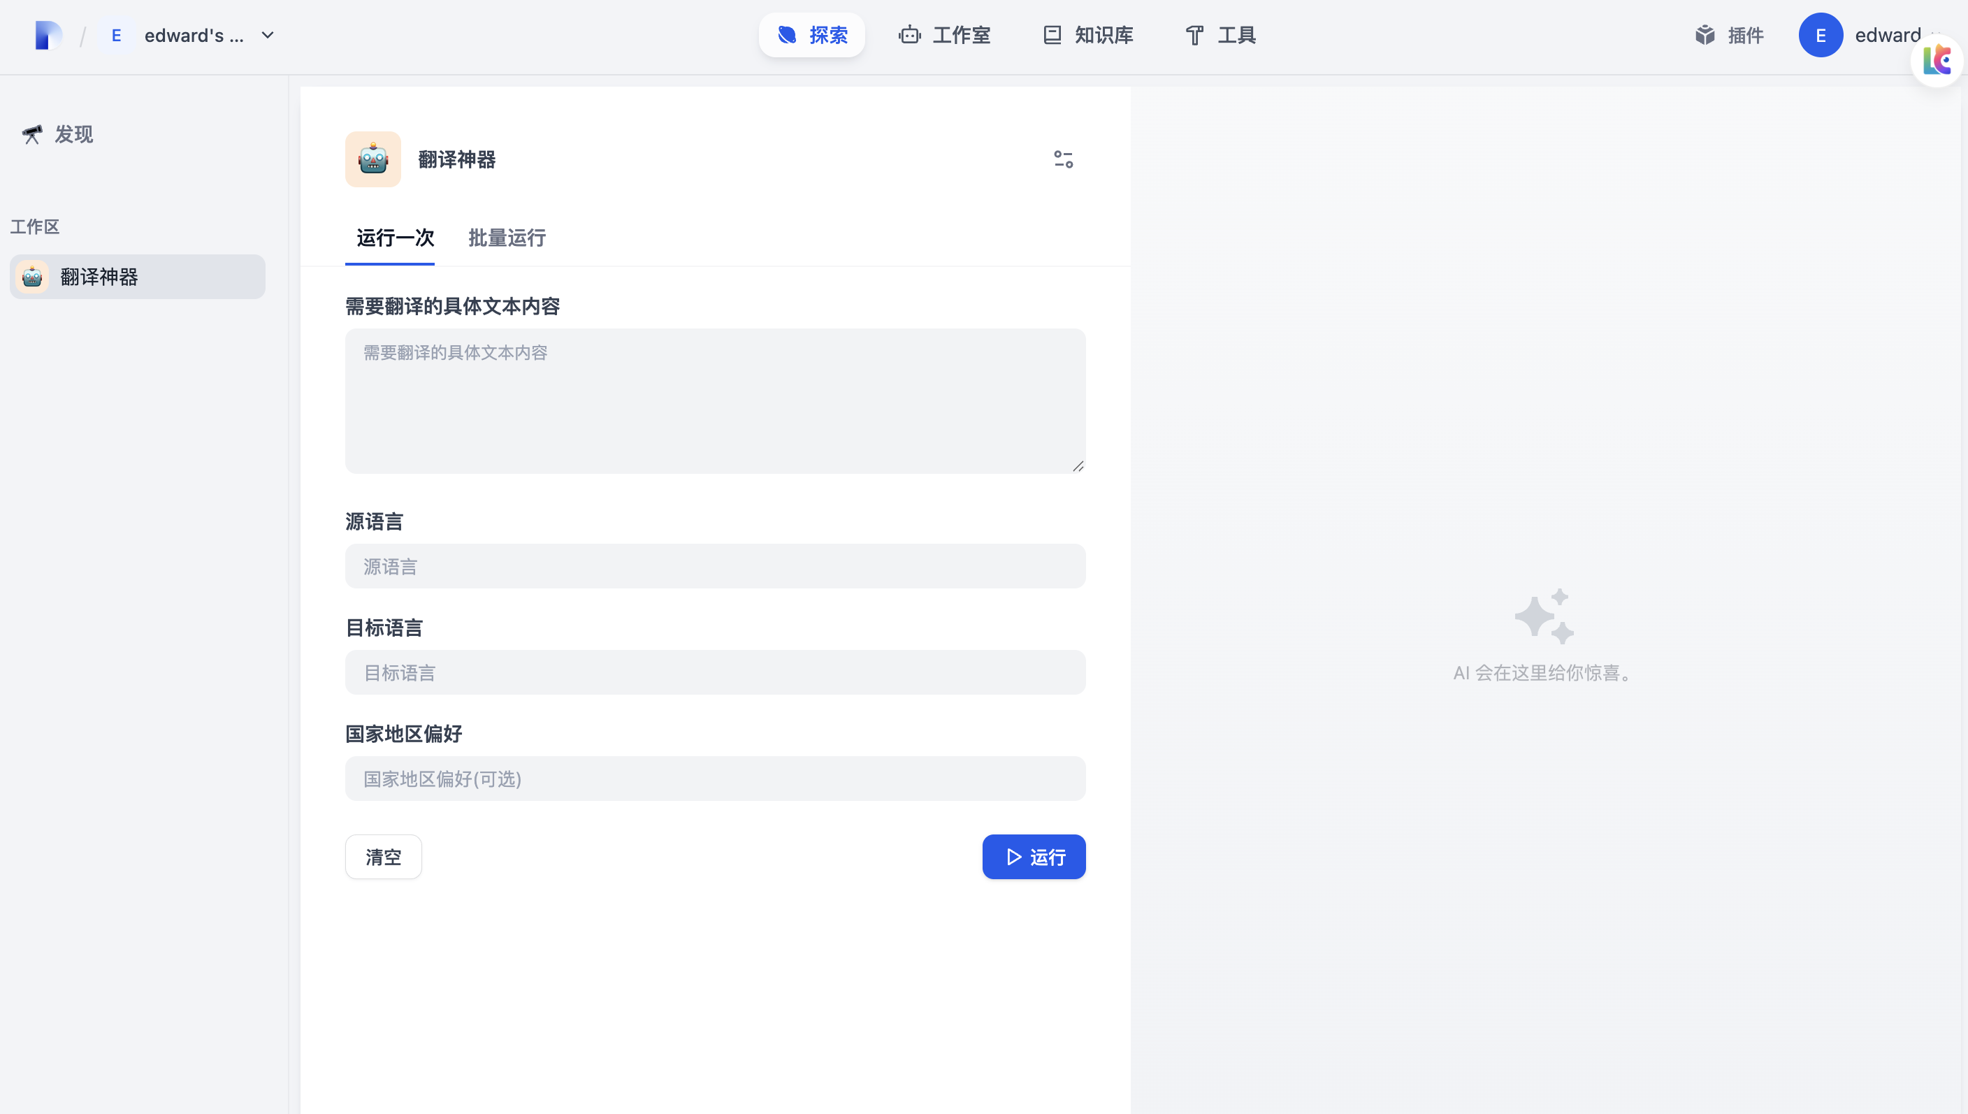Screen dimensions: 1968x1114
Task: Click the colorful floating extension icon
Action: 1937,59
